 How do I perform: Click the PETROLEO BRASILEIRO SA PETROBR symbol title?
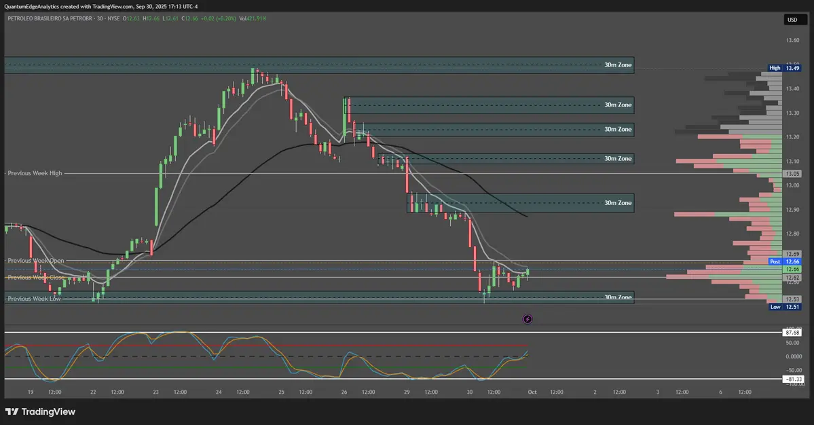point(50,19)
